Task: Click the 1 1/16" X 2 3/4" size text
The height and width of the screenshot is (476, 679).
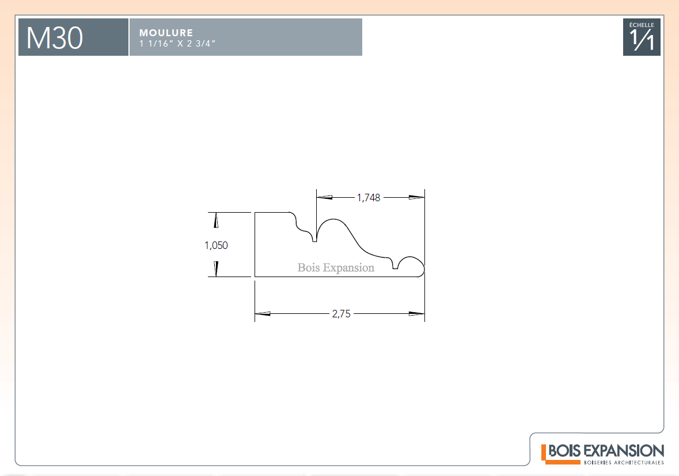Action: 177,44
